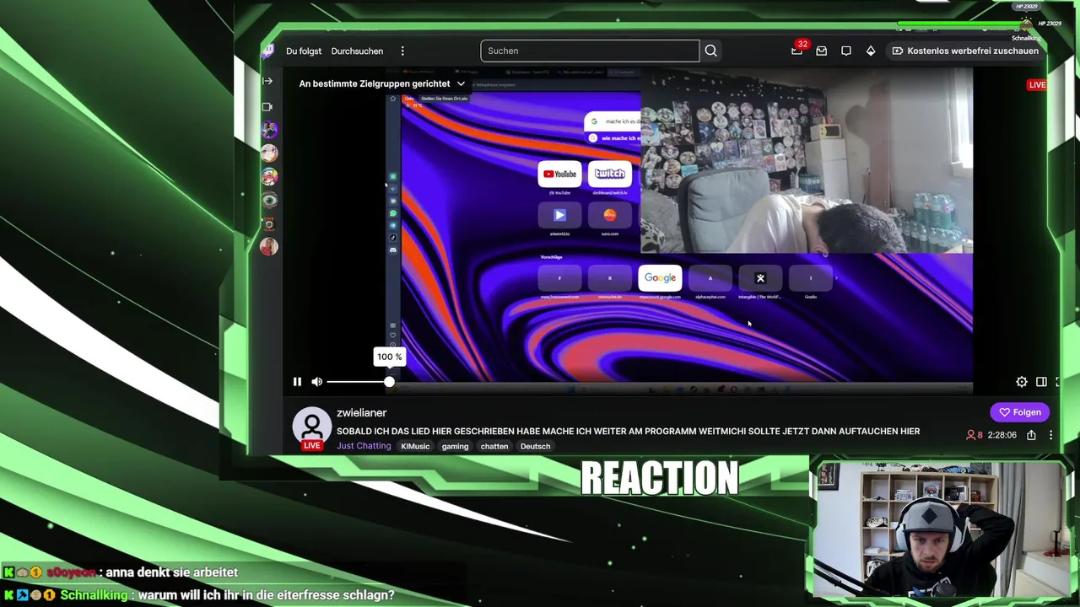The width and height of the screenshot is (1080, 607).
Task: Open the 'zwielianer' channel name link
Action: pyautogui.click(x=361, y=413)
